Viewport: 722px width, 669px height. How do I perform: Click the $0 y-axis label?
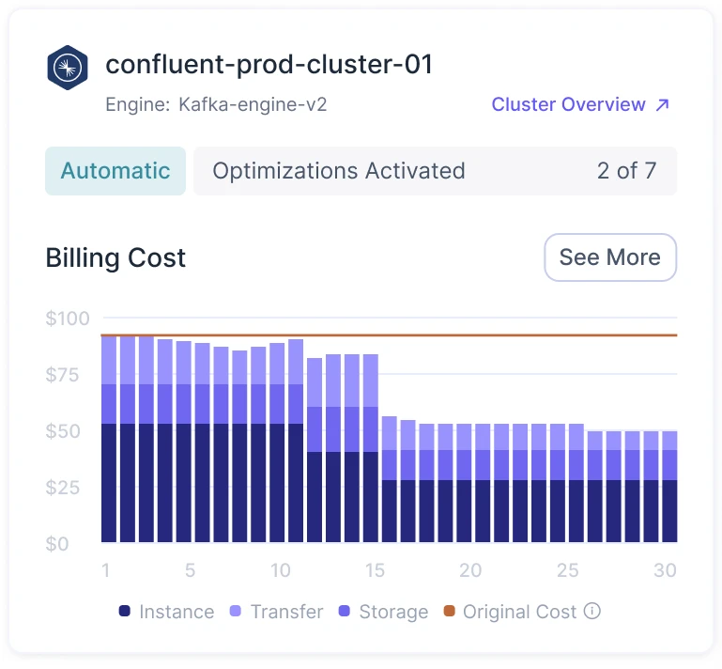click(57, 544)
